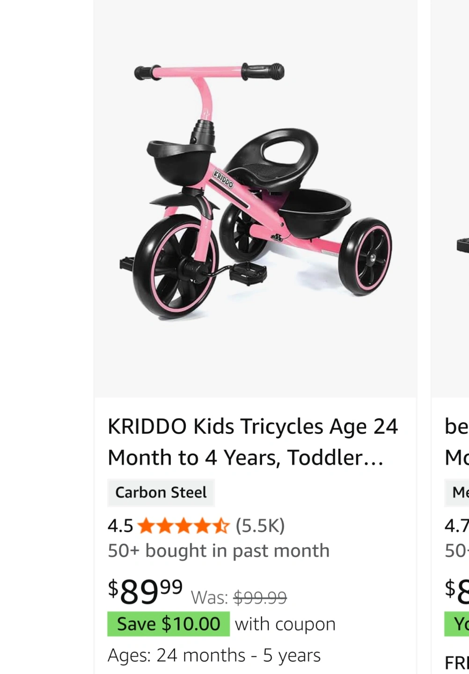Click the crossed-out $99.99 was price
Image resolution: width=469 pixels, height=674 pixels.
260,598
